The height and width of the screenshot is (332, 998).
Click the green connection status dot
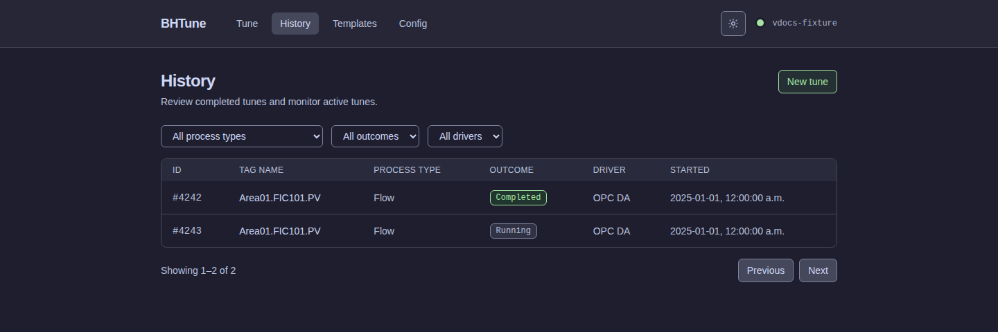tap(760, 23)
